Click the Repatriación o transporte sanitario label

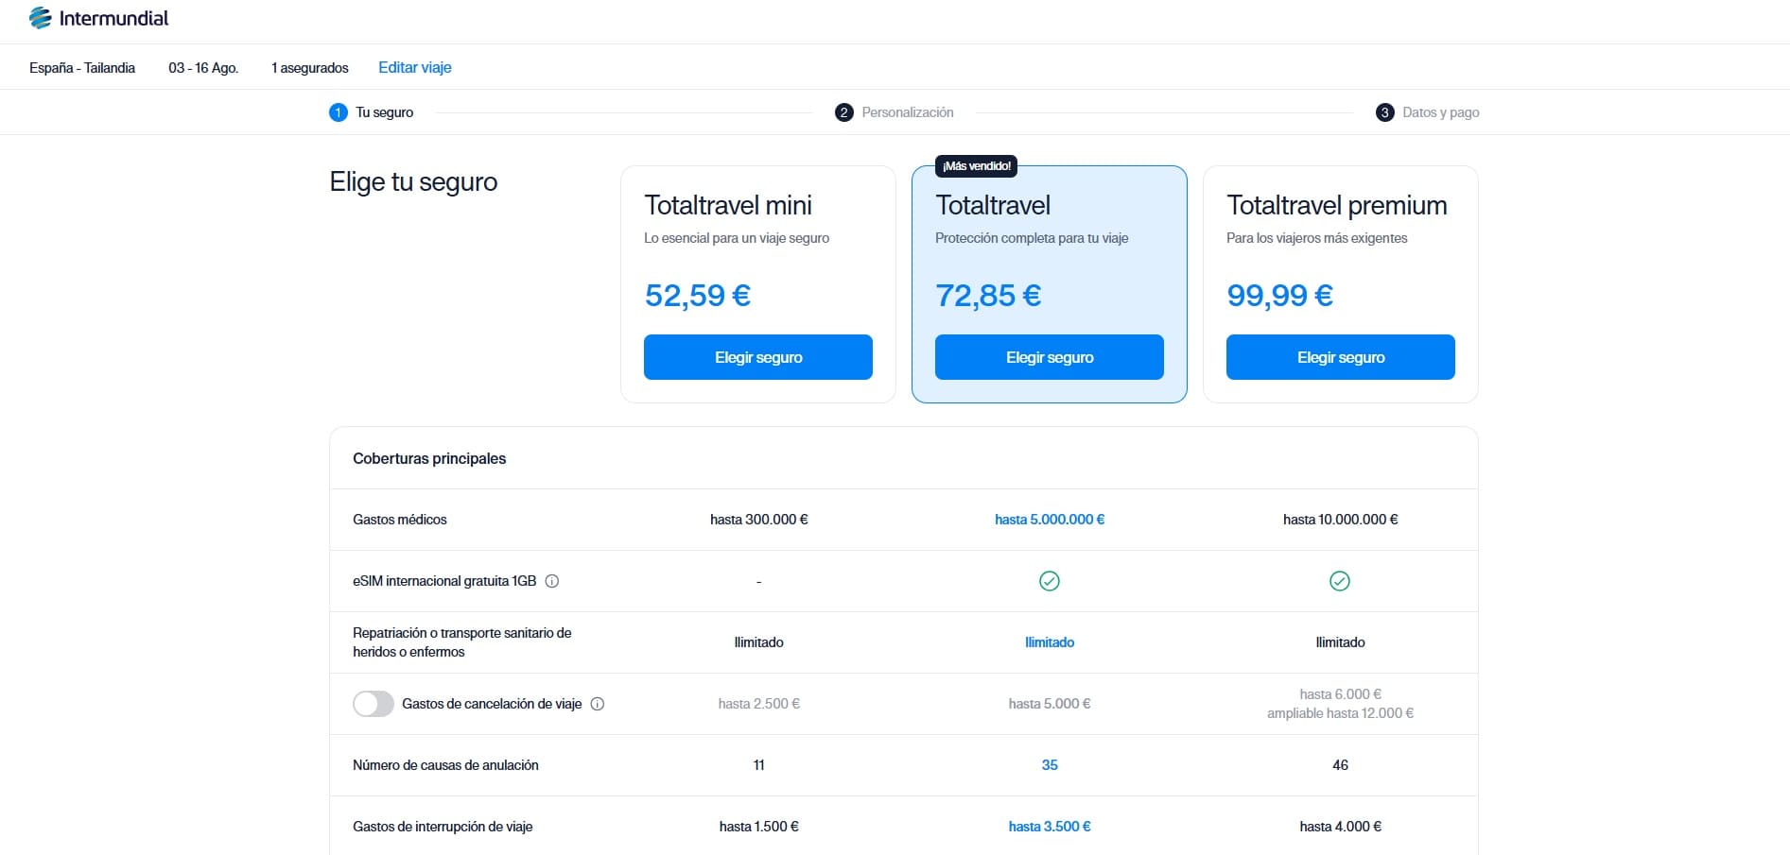[462, 642]
